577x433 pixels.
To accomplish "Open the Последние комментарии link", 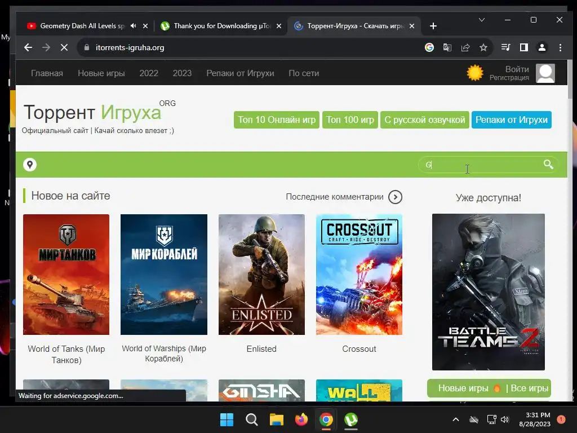I will click(x=335, y=197).
